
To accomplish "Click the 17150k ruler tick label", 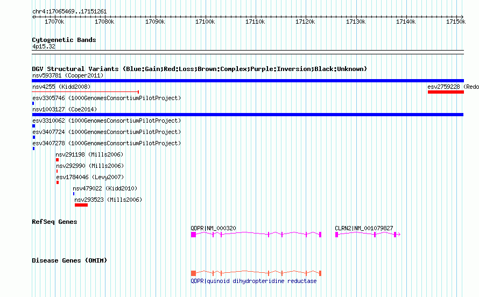I will pos(456,22).
